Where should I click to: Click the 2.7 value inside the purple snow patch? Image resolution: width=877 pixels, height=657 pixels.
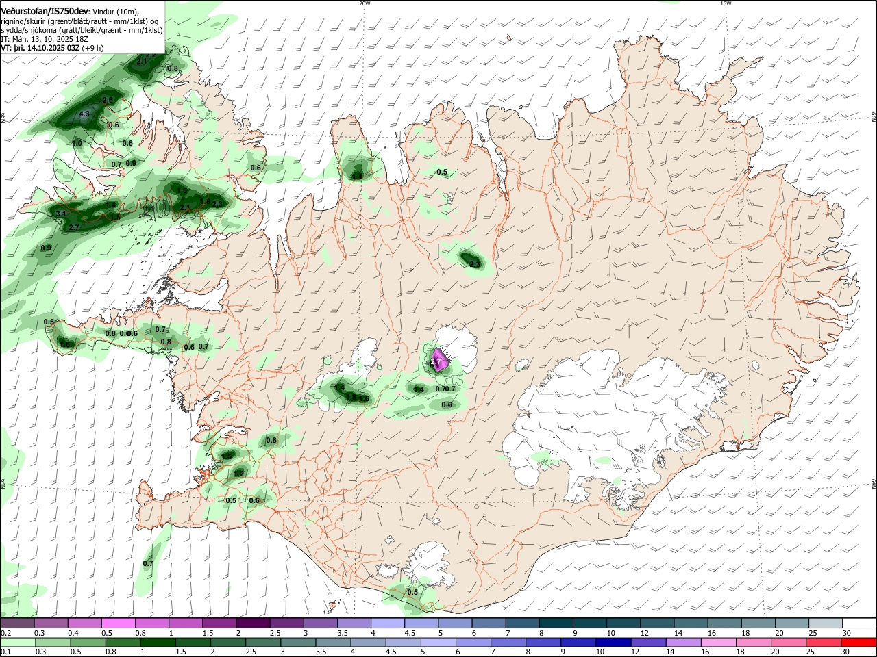tap(436, 361)
